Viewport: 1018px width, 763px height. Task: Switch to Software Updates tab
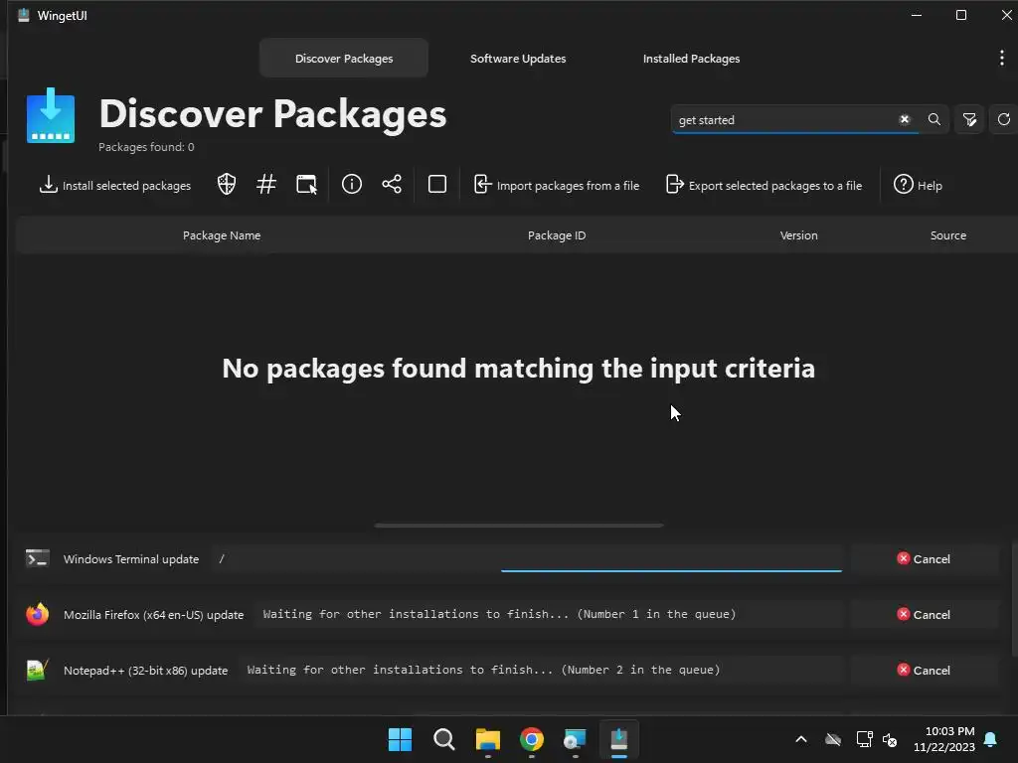click(x=517, y=59)
